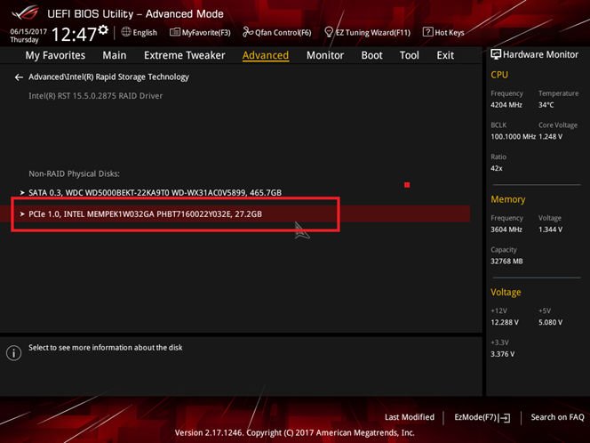This screenshot has height=443, width=590.
Task: Open the Monitor tab
Action: 325,55
